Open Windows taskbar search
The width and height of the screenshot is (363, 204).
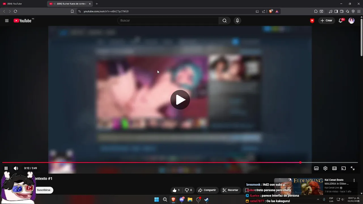tap(165, 199)
